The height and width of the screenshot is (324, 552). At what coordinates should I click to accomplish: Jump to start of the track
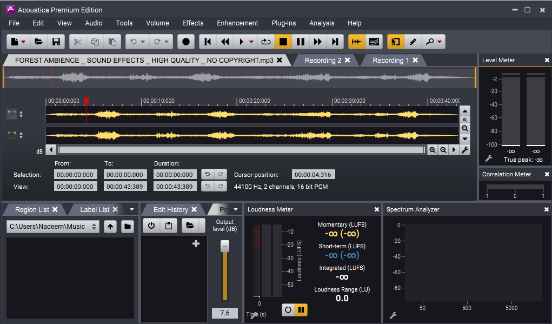pos(208,42)
